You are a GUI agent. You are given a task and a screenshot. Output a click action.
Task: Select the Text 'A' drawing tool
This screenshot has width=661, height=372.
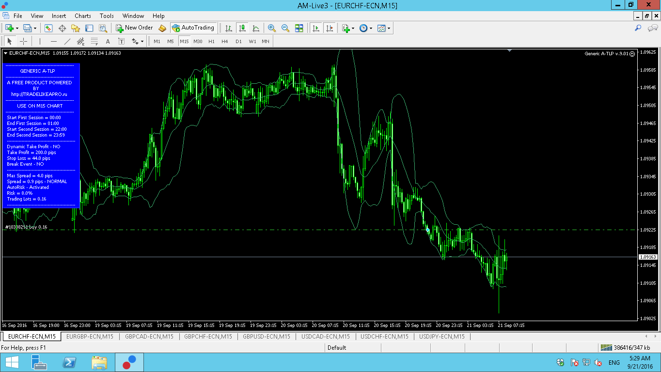point(108,41)
